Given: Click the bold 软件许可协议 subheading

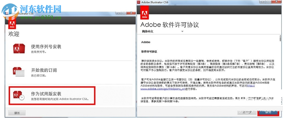Looking at the screenshot, I should click(x=149, y=52).
